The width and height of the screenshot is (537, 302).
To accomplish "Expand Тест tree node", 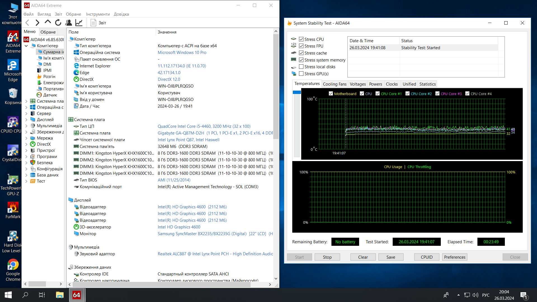I will click(x=26, y=181).
